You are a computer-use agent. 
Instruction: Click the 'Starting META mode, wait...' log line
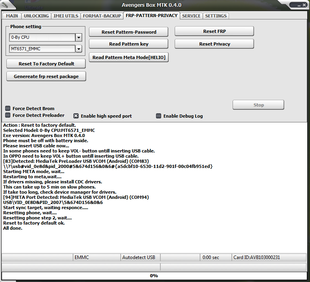coord(34,171)
